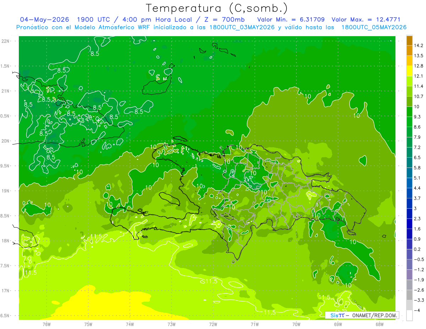This screenshot has height=329, width=426.
Task: Click the 76W longitude axis label
Action: 47,324
